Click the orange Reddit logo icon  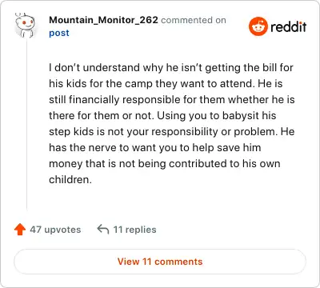(258, 26)
